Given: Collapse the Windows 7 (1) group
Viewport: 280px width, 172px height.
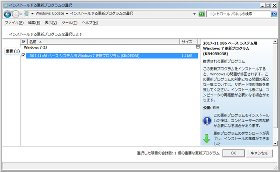Looking at the screenshot, I should tap(198, 47).
